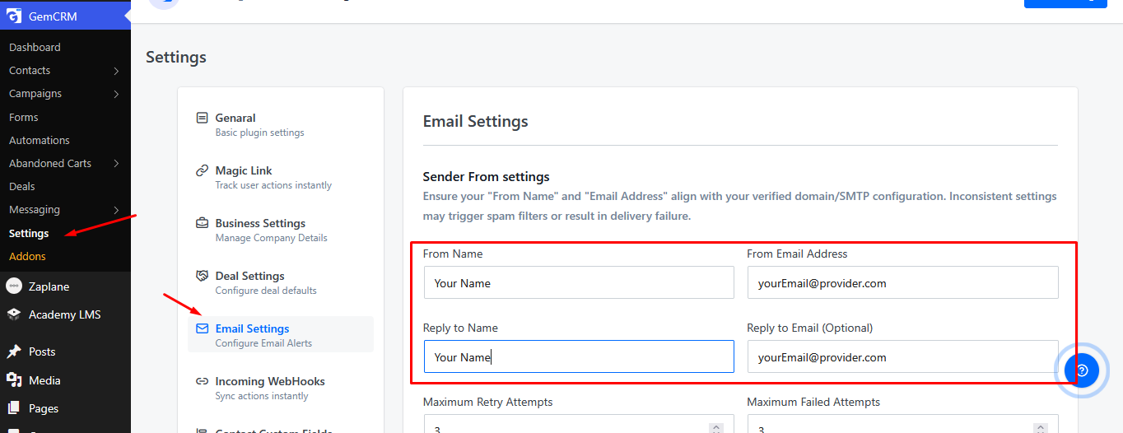Open Academy LMS in WordPress sidebar
Screen dimensions: 1123x433
[65, 314]
